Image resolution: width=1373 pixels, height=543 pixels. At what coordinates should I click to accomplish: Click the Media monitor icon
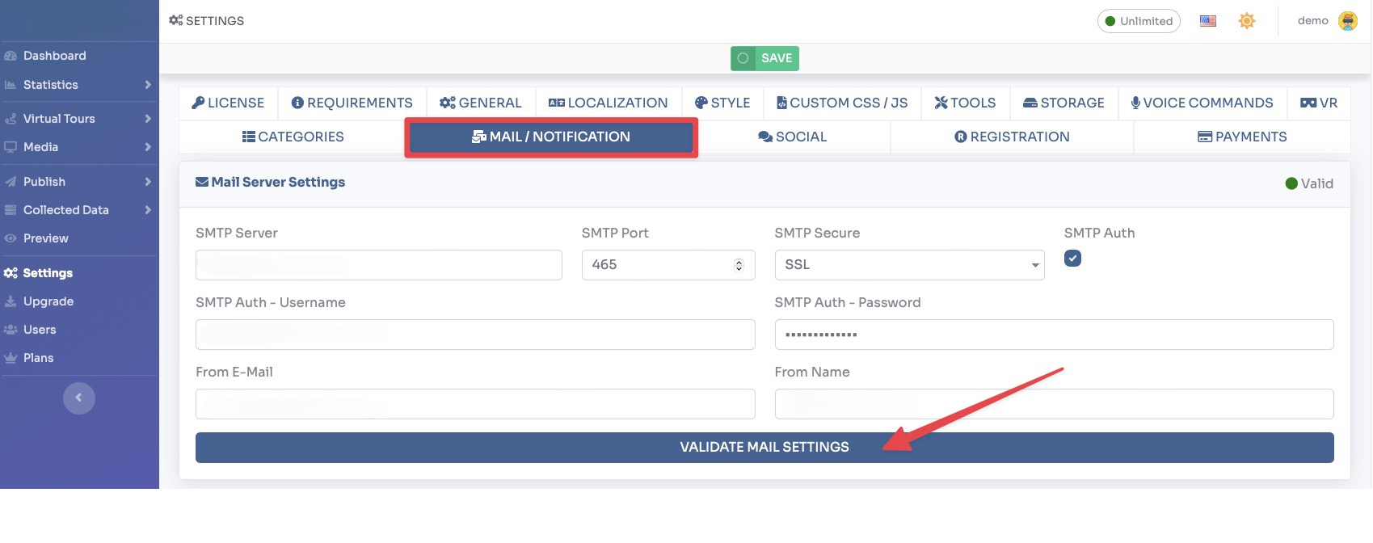tap(11, 147)
